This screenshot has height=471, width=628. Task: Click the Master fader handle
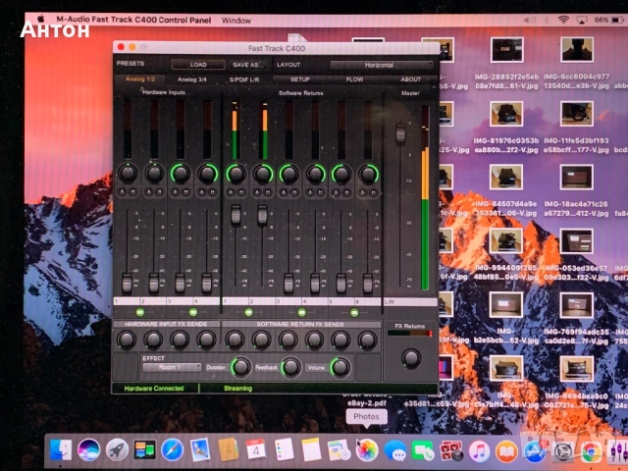tap(400, 133)
